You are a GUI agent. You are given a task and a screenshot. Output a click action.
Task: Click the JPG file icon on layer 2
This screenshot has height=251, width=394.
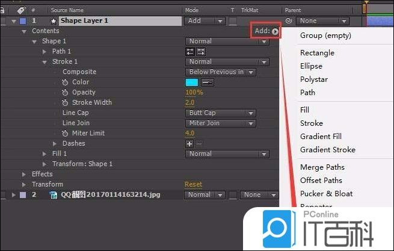coord(54,195)
